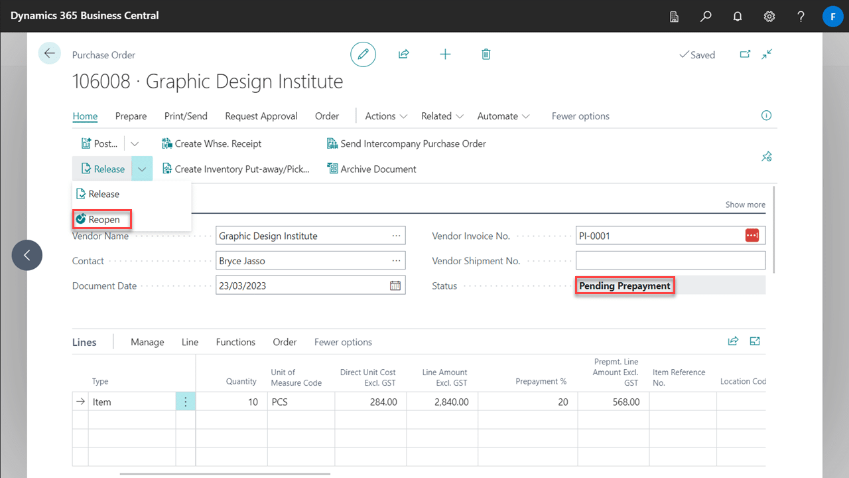Click the Type cell Item
849x478 pixels.
click(132, 402)
